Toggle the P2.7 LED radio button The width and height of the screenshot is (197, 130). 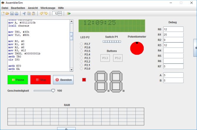click(82, 44)
